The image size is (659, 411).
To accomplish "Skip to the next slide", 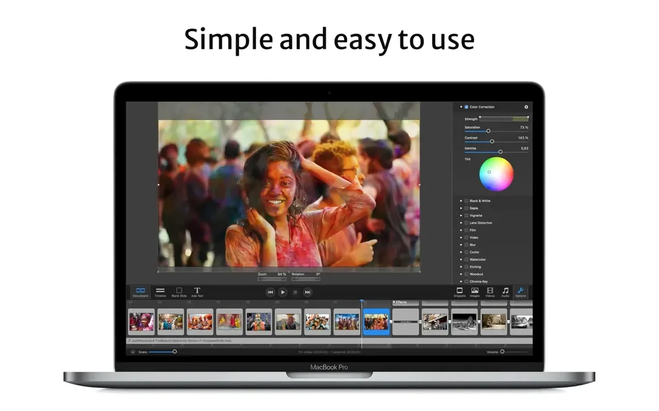I will [308, 292].
